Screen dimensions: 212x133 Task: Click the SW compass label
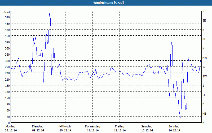pos(205,76)
